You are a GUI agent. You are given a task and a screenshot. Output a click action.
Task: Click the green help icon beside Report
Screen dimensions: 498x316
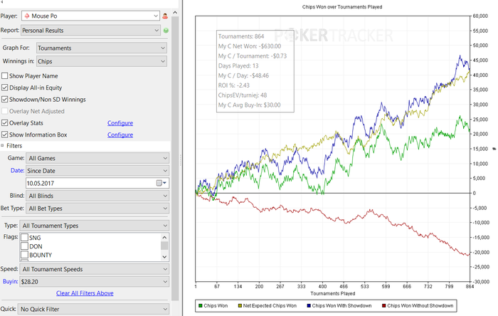click(166, 31)
